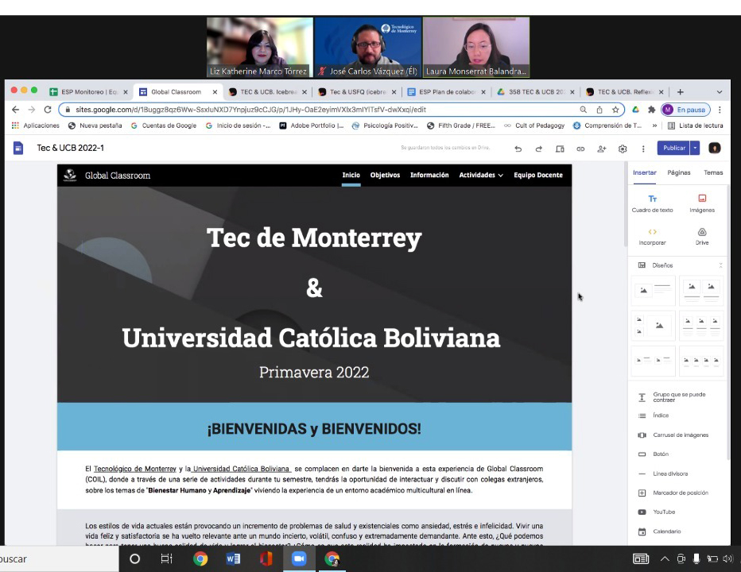This screenshot has height=572, width=741.
Task: Add an Incorporar embed element
Action: (x=652, y=236)
